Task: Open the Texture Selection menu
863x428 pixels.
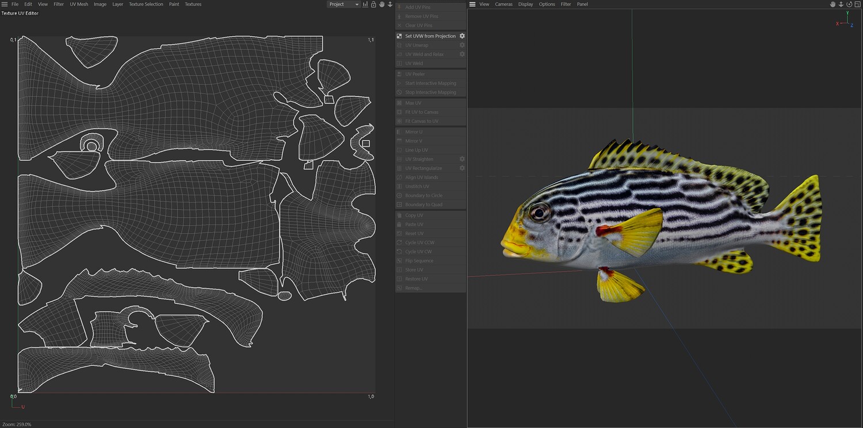Action: click(x=146, y=4)
